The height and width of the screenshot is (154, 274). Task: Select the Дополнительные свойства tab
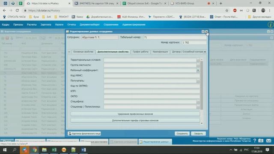point(113,52)
